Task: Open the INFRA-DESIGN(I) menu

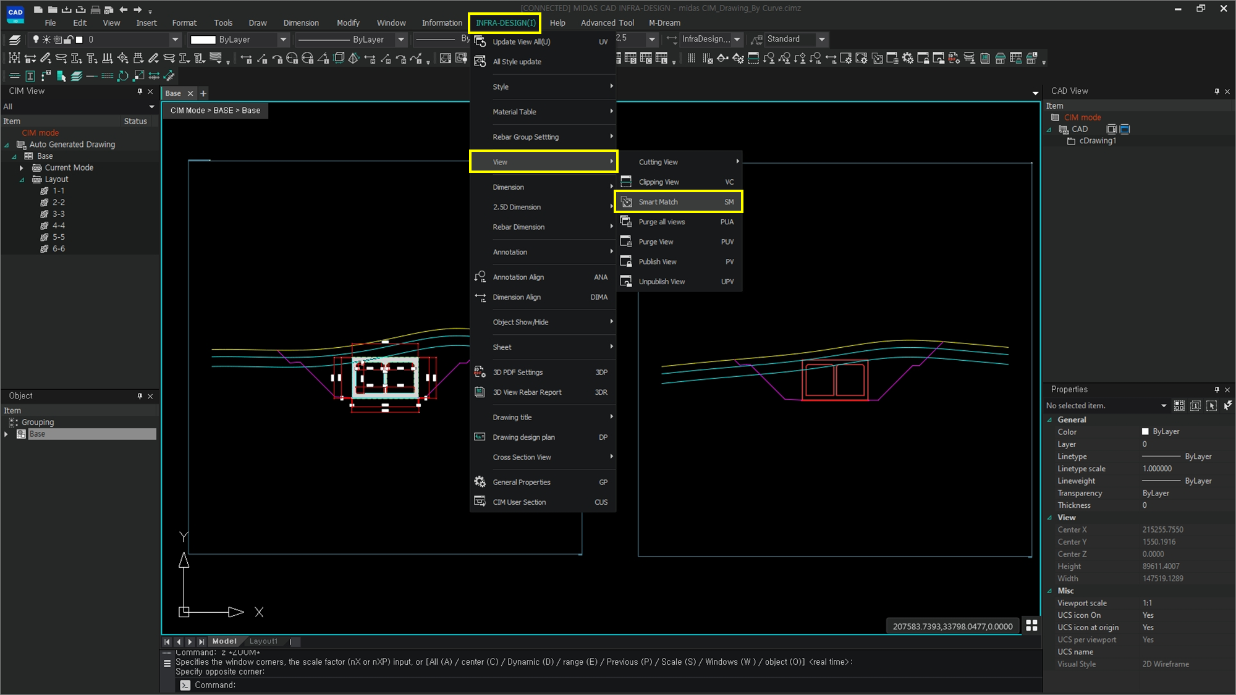Action: coord(505,23)
